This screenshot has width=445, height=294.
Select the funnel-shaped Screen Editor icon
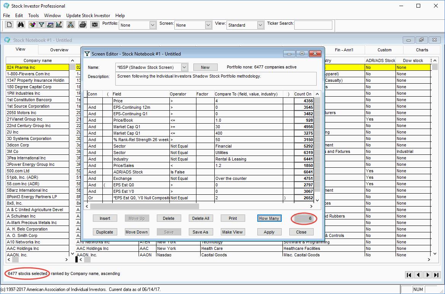pos(41,24)
